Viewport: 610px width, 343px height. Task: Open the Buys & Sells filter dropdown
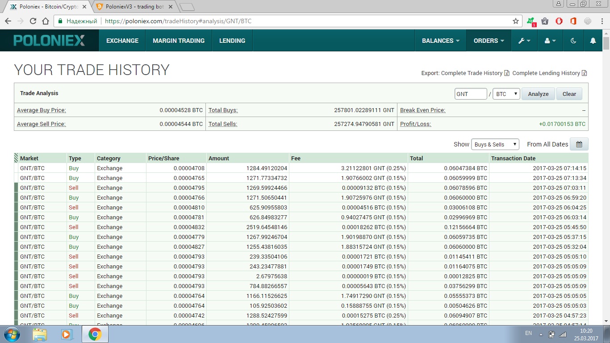click(x=495, y=144)
